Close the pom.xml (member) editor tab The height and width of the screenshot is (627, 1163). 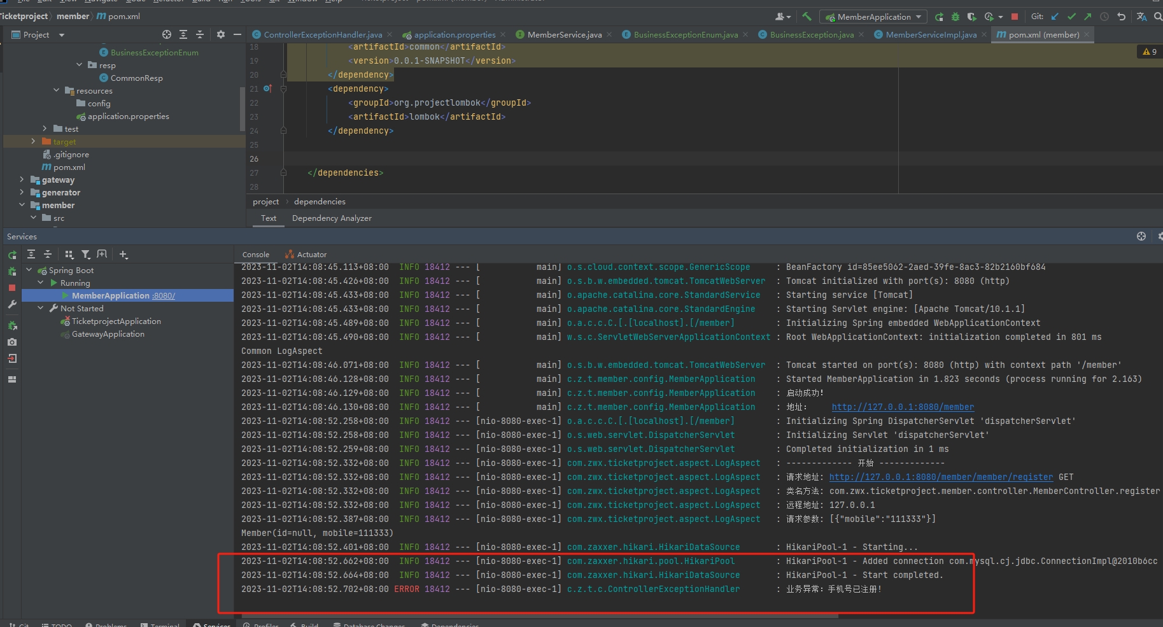tap(1086, 35)
